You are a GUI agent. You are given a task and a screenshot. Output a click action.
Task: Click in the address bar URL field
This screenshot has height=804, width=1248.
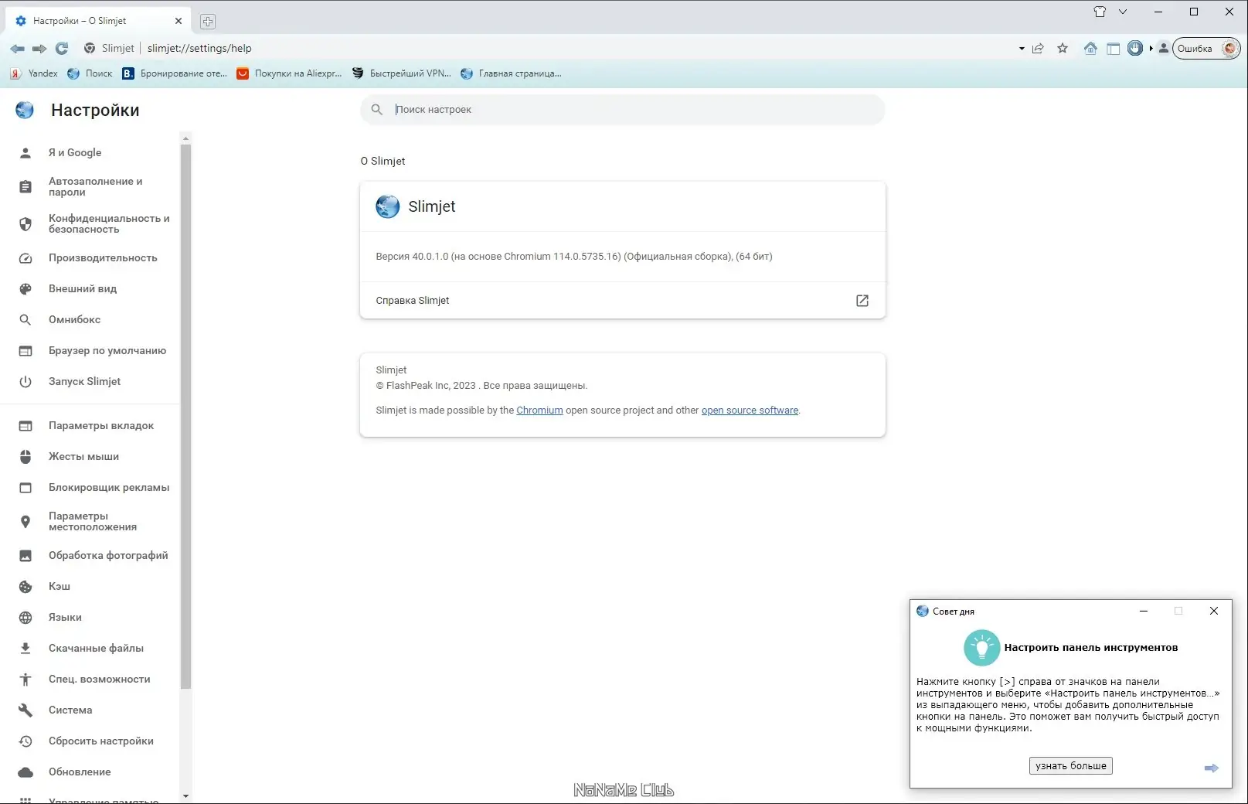coord(576,48)
